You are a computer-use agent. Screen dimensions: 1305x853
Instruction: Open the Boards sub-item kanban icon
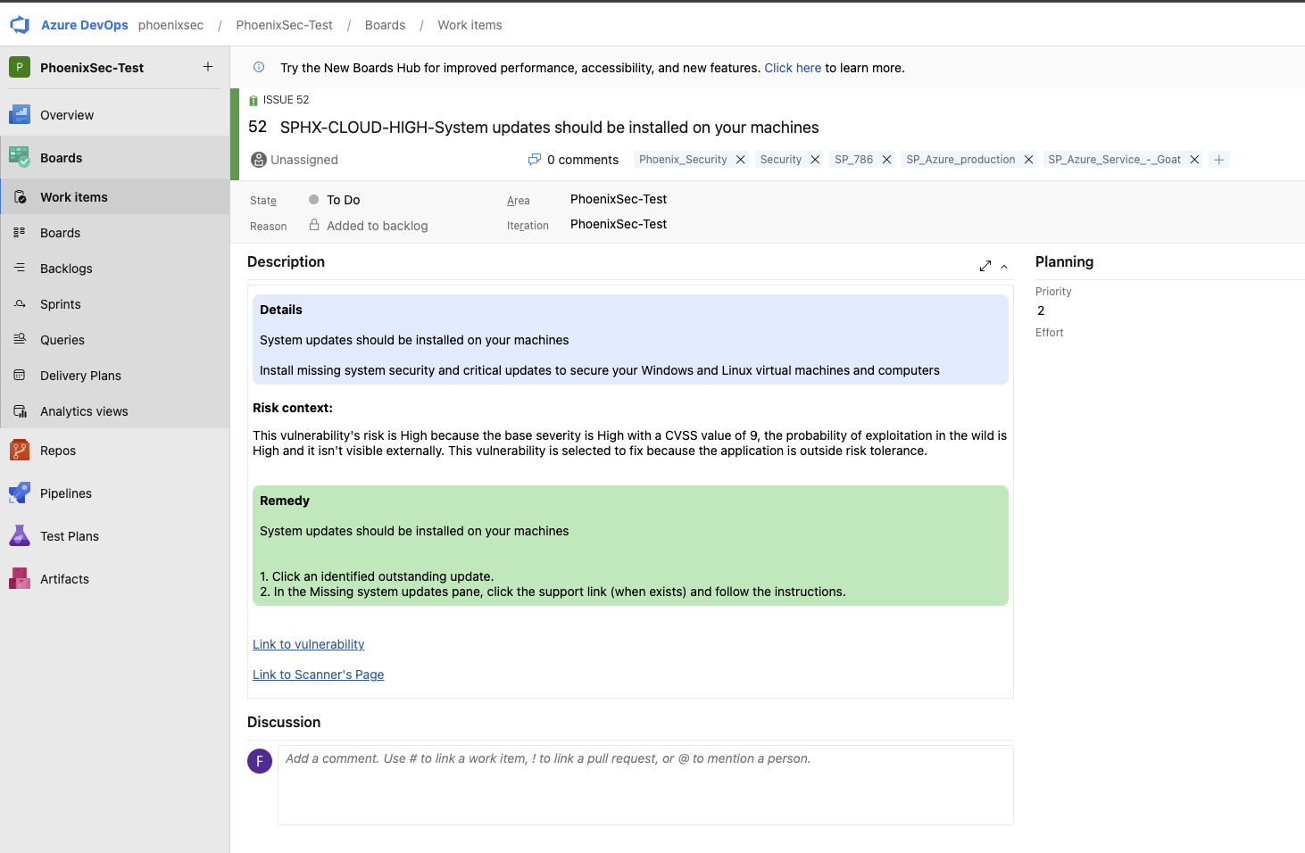tap(20, 232)
